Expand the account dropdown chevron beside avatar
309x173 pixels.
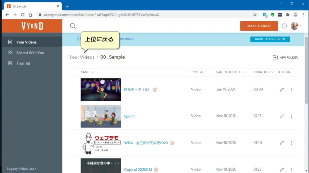pyautogui.click(x=301, y=26)
